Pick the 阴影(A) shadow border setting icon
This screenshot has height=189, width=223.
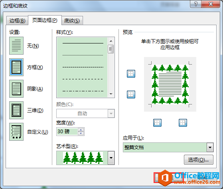click(x=16, y=89)
